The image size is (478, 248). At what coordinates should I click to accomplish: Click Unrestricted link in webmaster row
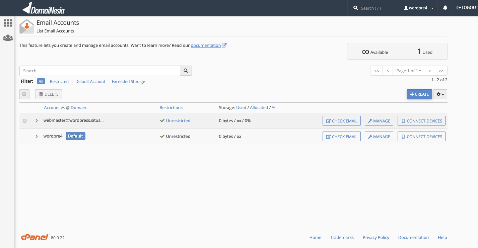pos(178,121)
